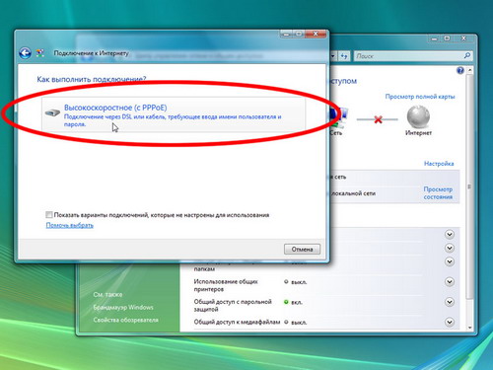Click the modem icon beside Высокоскоростное

click(52, 112)
